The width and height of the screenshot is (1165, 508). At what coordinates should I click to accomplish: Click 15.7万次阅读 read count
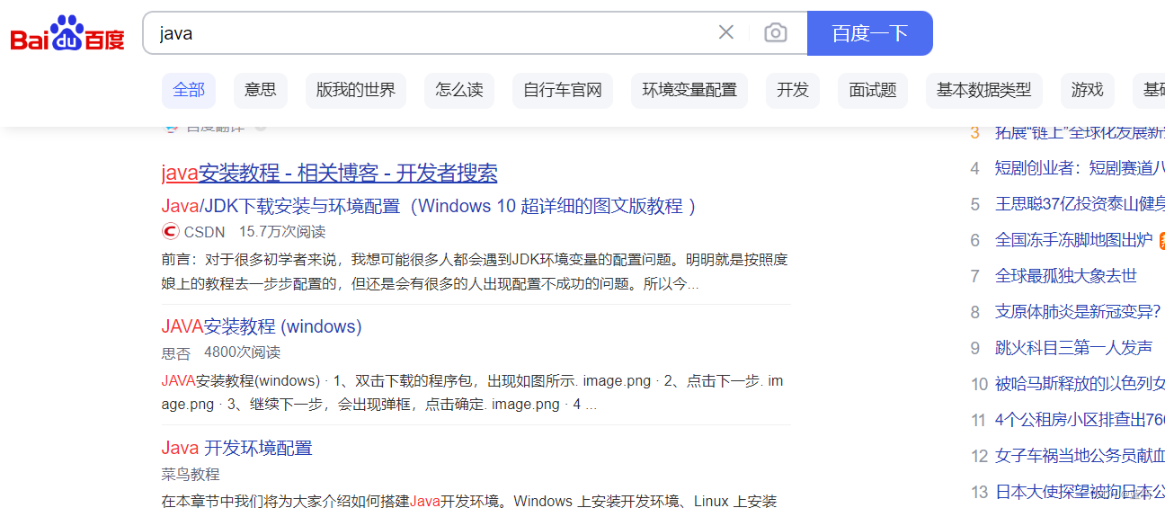[282, 232]
